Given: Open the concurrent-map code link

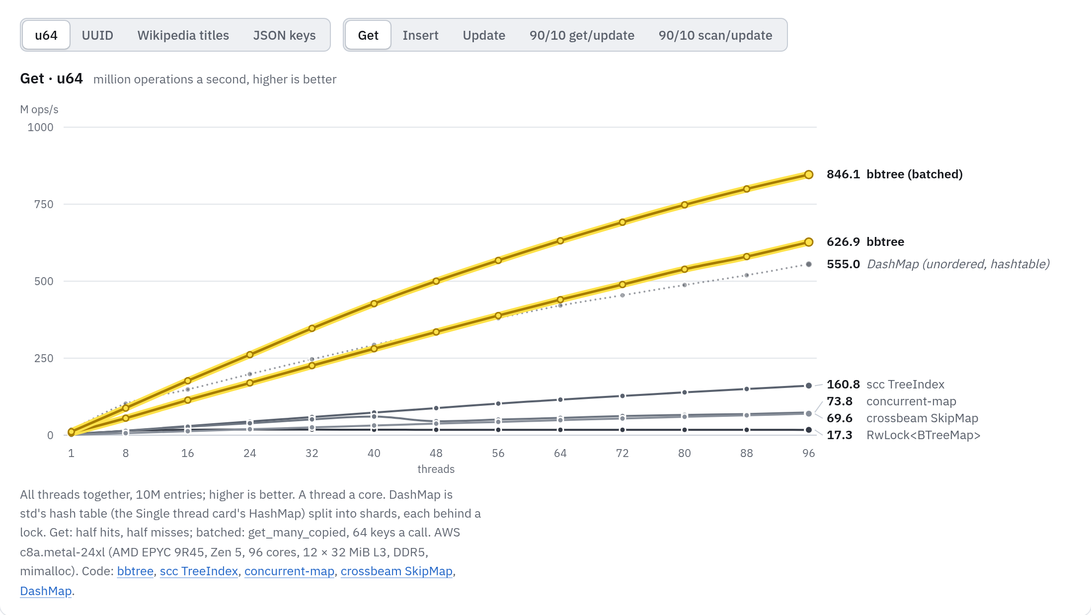Looking at the screenshot, I should click(x=289, y=571).
